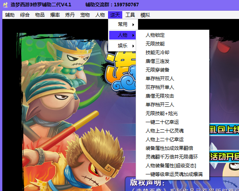This screenshot has width=239, height=191.
Task: Enable 技能无冷却 option
Action: tap(157, 53)
